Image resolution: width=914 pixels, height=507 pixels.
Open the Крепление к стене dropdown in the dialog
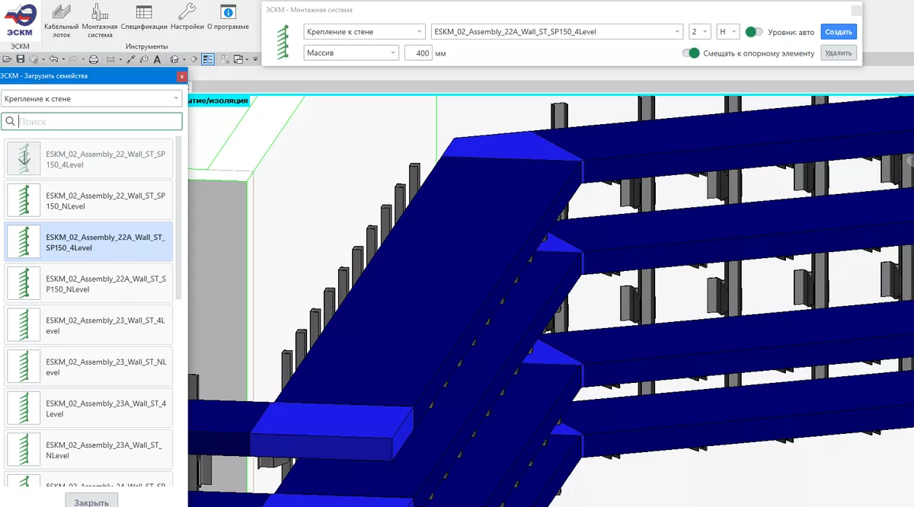[x=364, y=31]
